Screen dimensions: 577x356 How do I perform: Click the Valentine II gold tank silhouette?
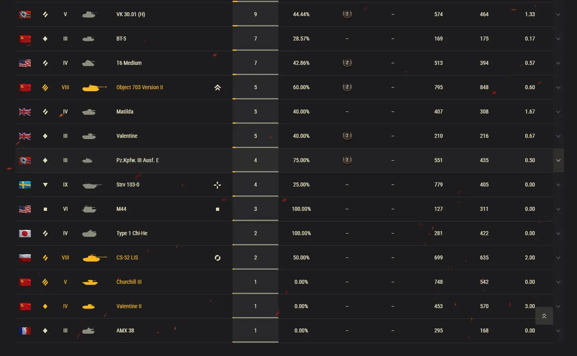tap(89, 307)
